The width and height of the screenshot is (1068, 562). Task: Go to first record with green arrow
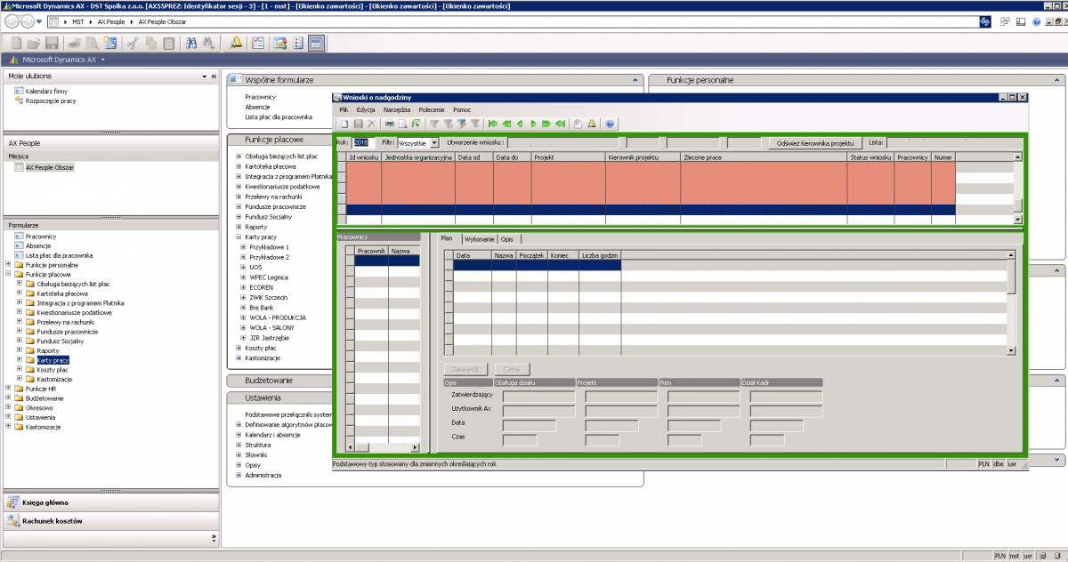pyautogui.click(x=493, y=124)
